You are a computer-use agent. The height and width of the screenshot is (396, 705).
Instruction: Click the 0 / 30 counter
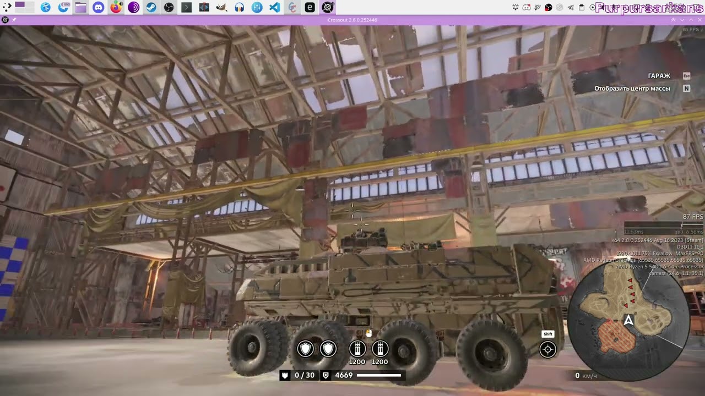point(305,375)
